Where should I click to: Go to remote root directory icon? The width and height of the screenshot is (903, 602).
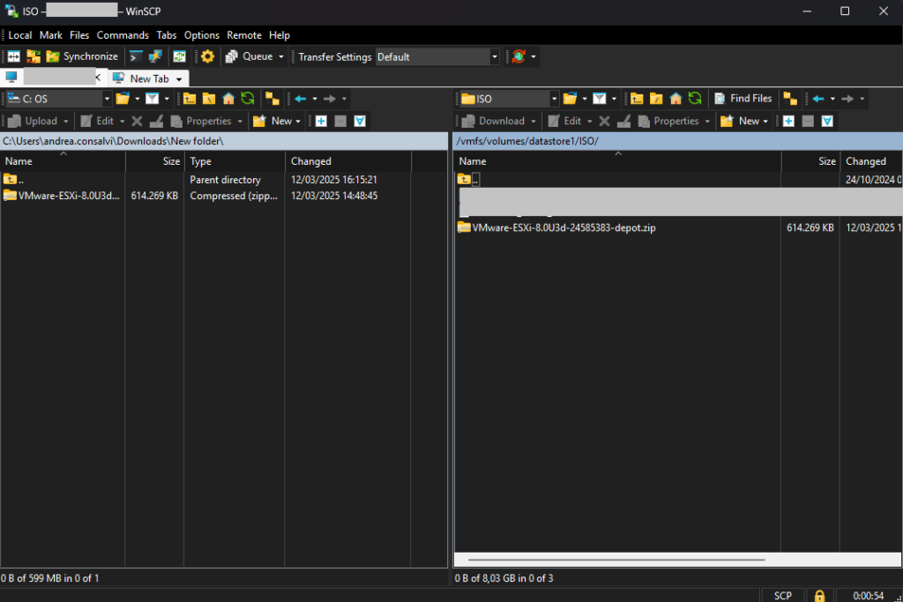click(656, 99)
